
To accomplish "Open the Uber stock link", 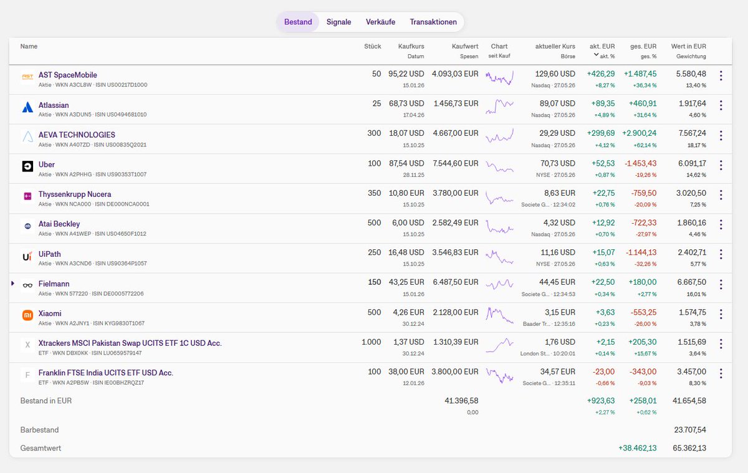I will coord(47,165).
